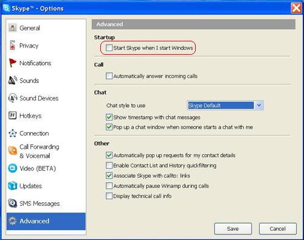Close the Skype Options window
Screen dimensions: 304x240
pos(296,8)
